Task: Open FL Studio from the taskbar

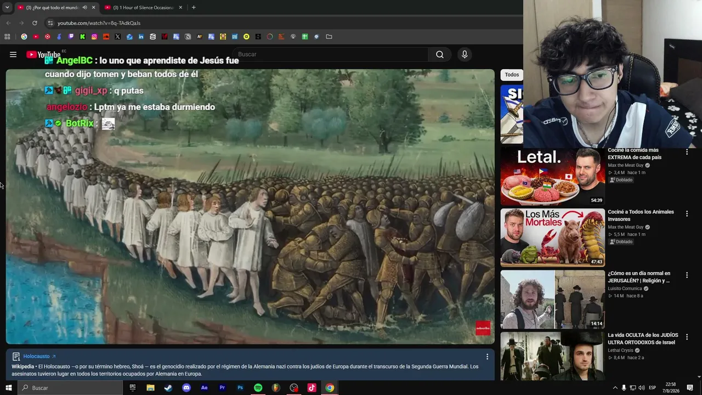Action: pyautogui.click(x=276, y=388)
